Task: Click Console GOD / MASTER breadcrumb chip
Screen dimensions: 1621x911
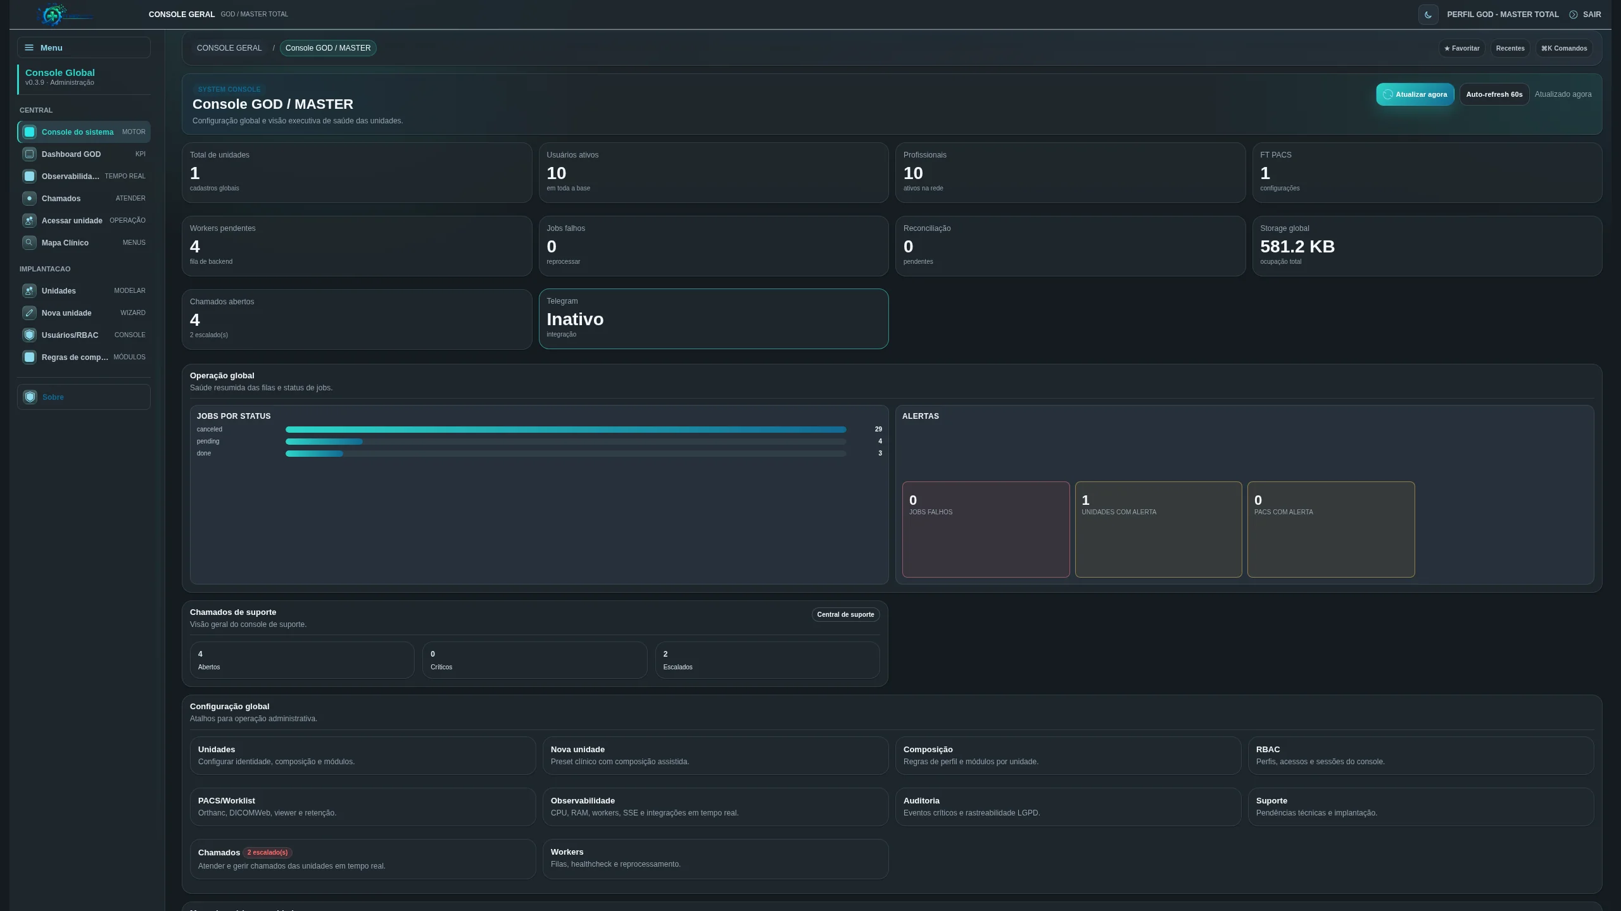Action: (x=328, y=48)
